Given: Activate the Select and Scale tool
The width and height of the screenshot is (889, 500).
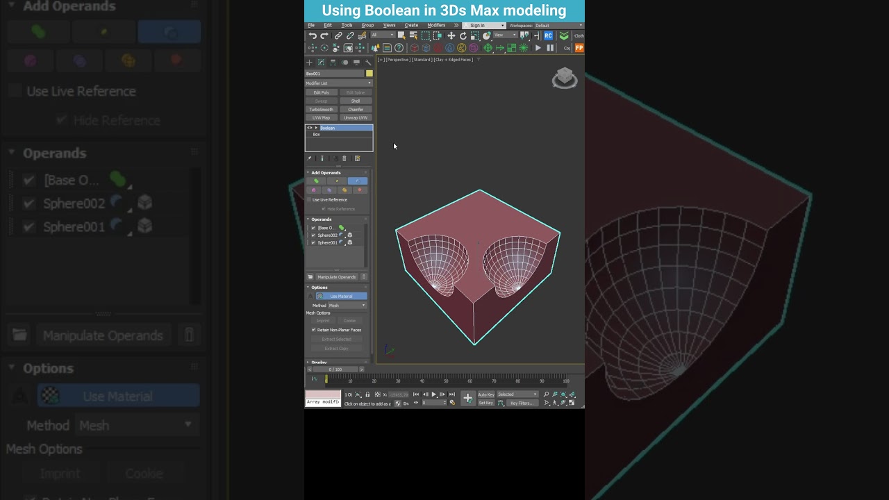Looking at the screenshot, I should 474,35.
